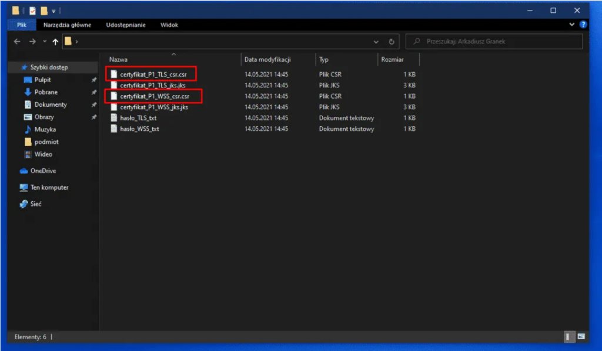Screen dimensions: 602x351
Task: Open OneDrive in the sidebar
Action: pos(43,171)
